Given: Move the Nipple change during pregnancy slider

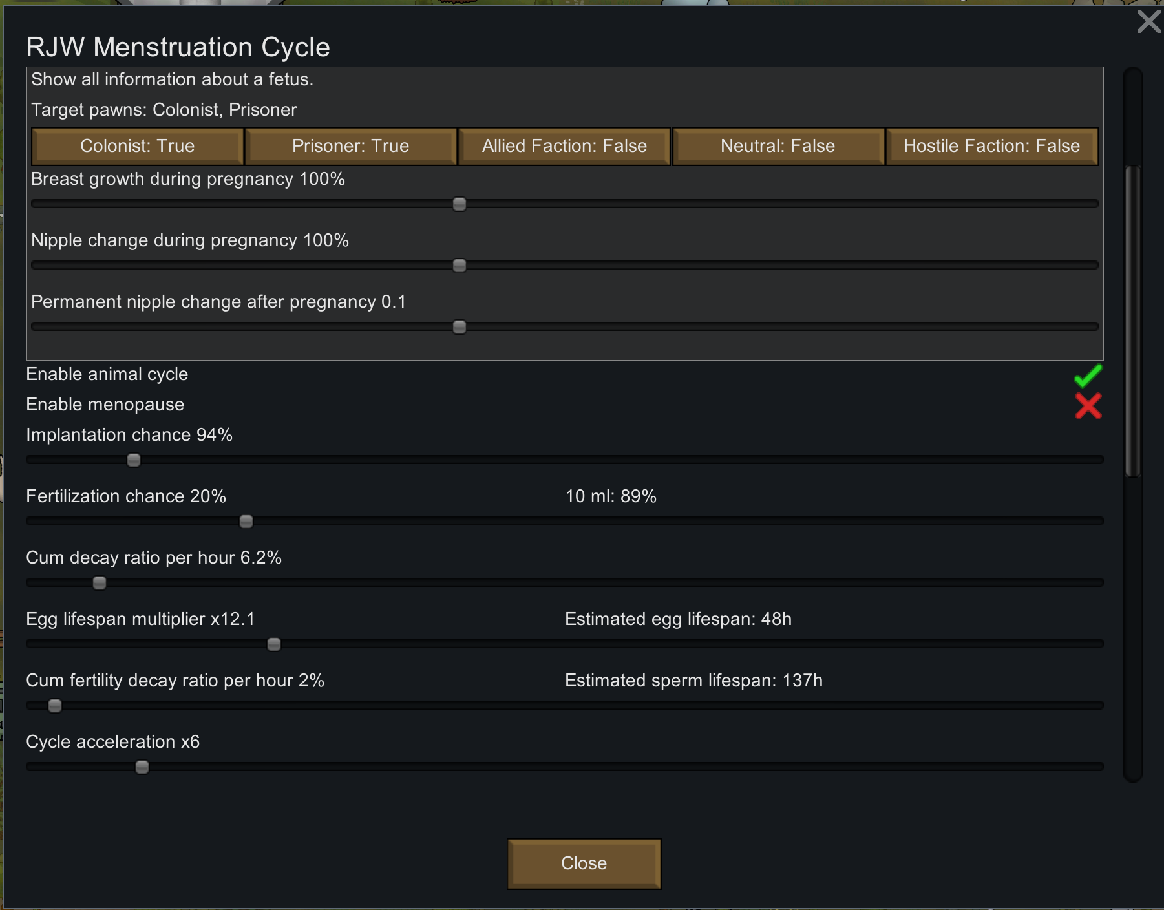Looking at the screenshot, I should pyautogui.click(x=459, y=265).
